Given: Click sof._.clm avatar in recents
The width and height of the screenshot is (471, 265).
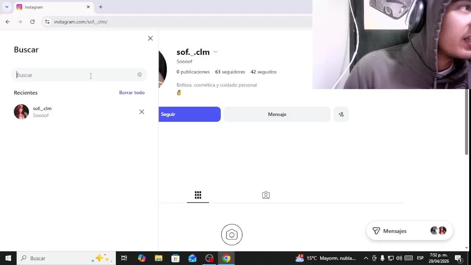Looking at the screenshot, I should pos(21,112).
